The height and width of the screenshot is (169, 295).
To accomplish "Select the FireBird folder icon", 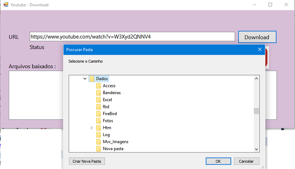I will [98, 113].
